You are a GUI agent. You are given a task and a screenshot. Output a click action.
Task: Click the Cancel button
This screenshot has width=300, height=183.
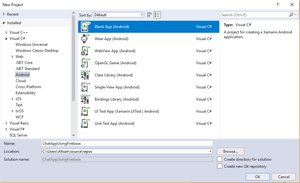click(x=283, y=177)
